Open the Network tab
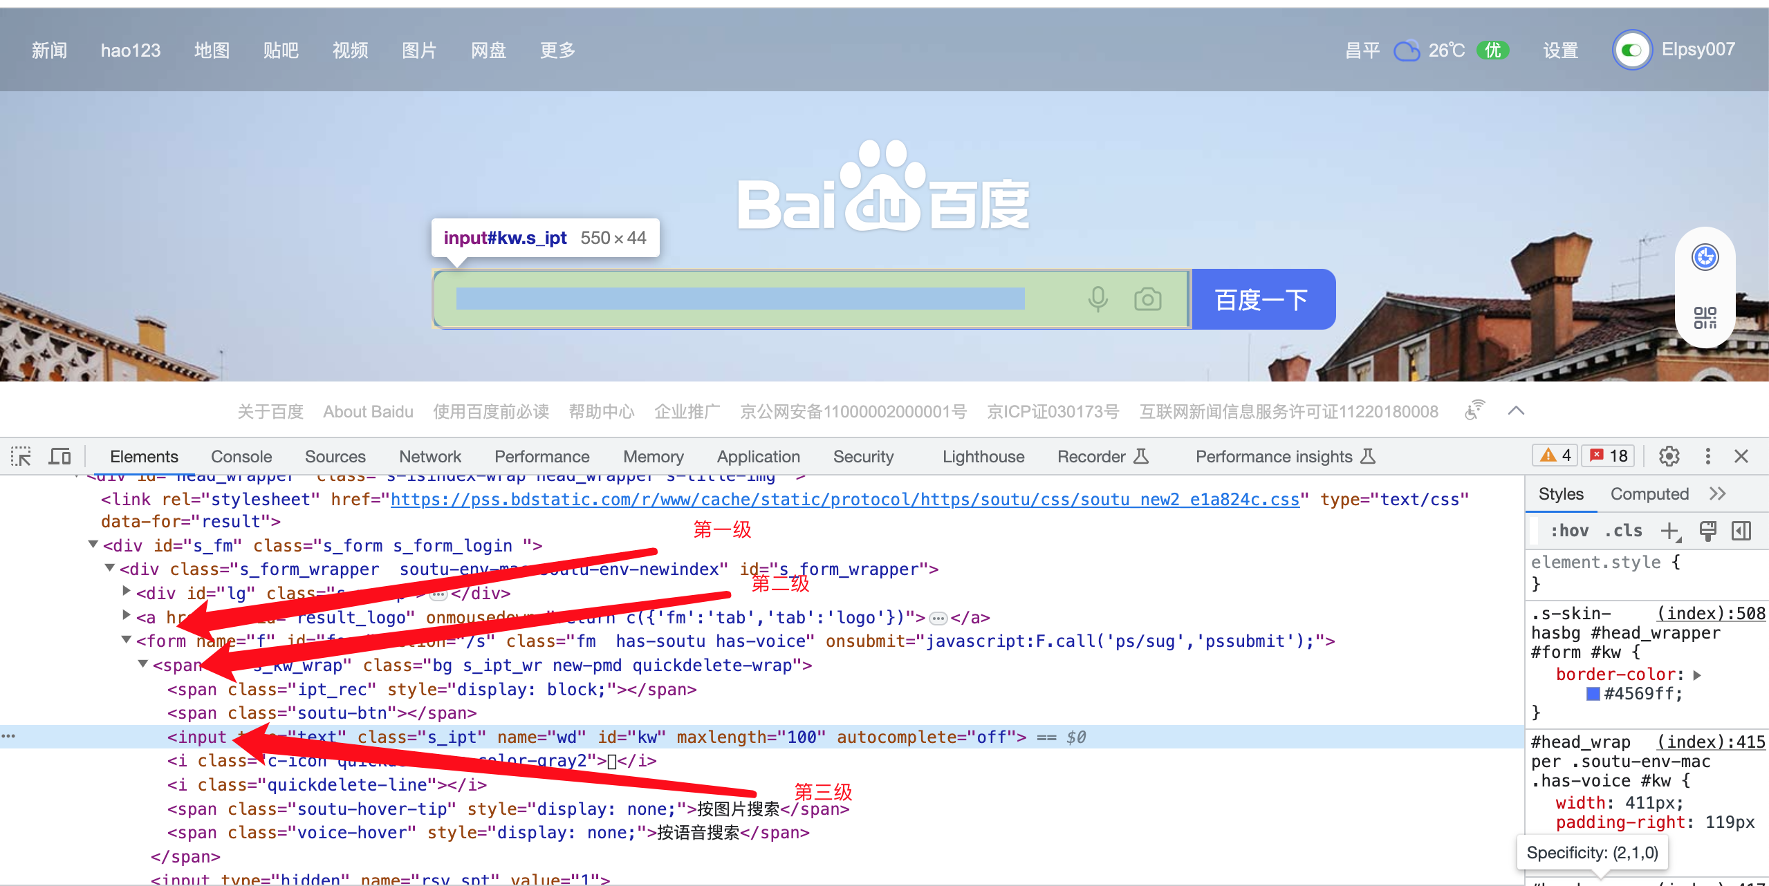Viewport: 1769px width, 886px height. point(429,457)
